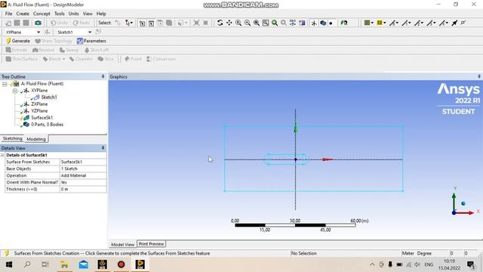This screenshot has width=483, height=272.
Task: Click the Operation value Add Material
Action: coord(83,175)
